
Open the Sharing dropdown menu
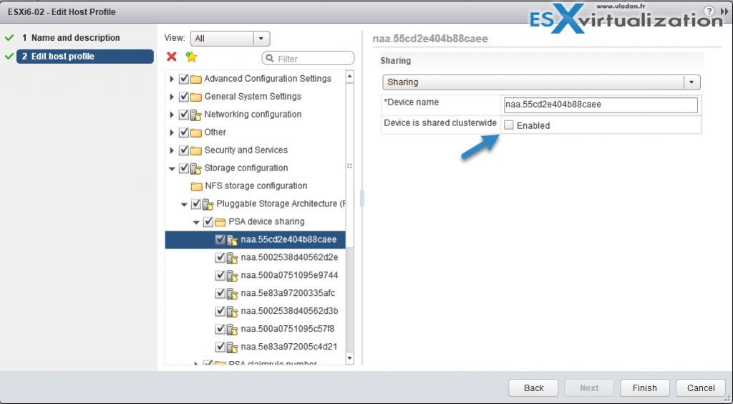tap(691, 82)
